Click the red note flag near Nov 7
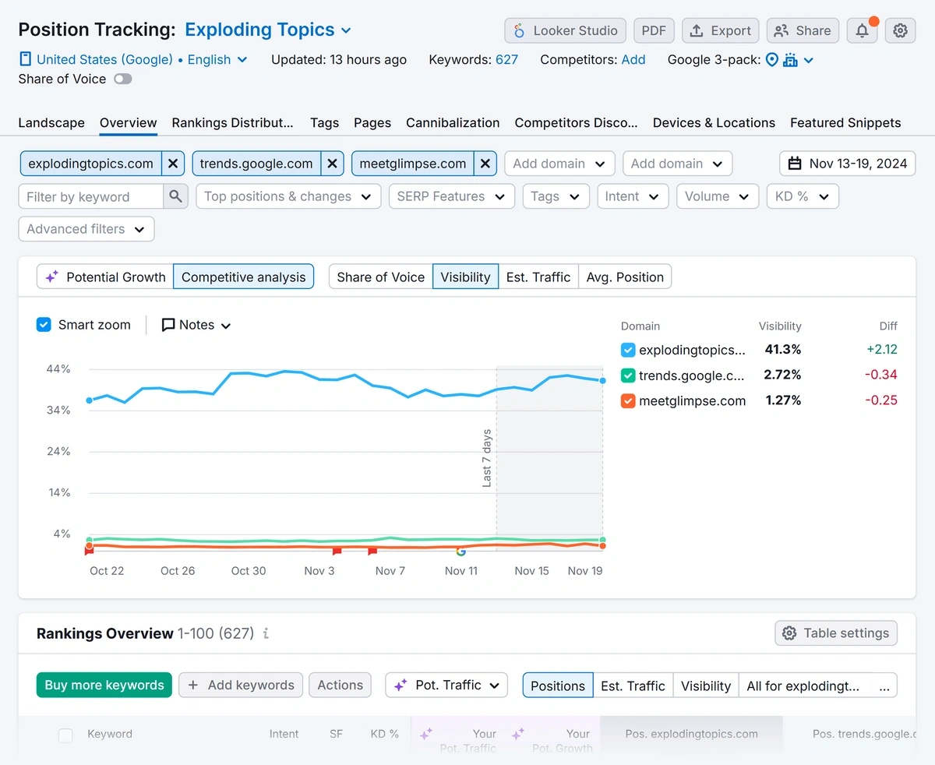The width and height of the screenshot is (935, 765). [x=372, y=550]
